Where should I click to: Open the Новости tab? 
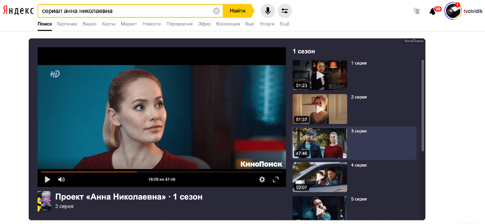(152, 24)
